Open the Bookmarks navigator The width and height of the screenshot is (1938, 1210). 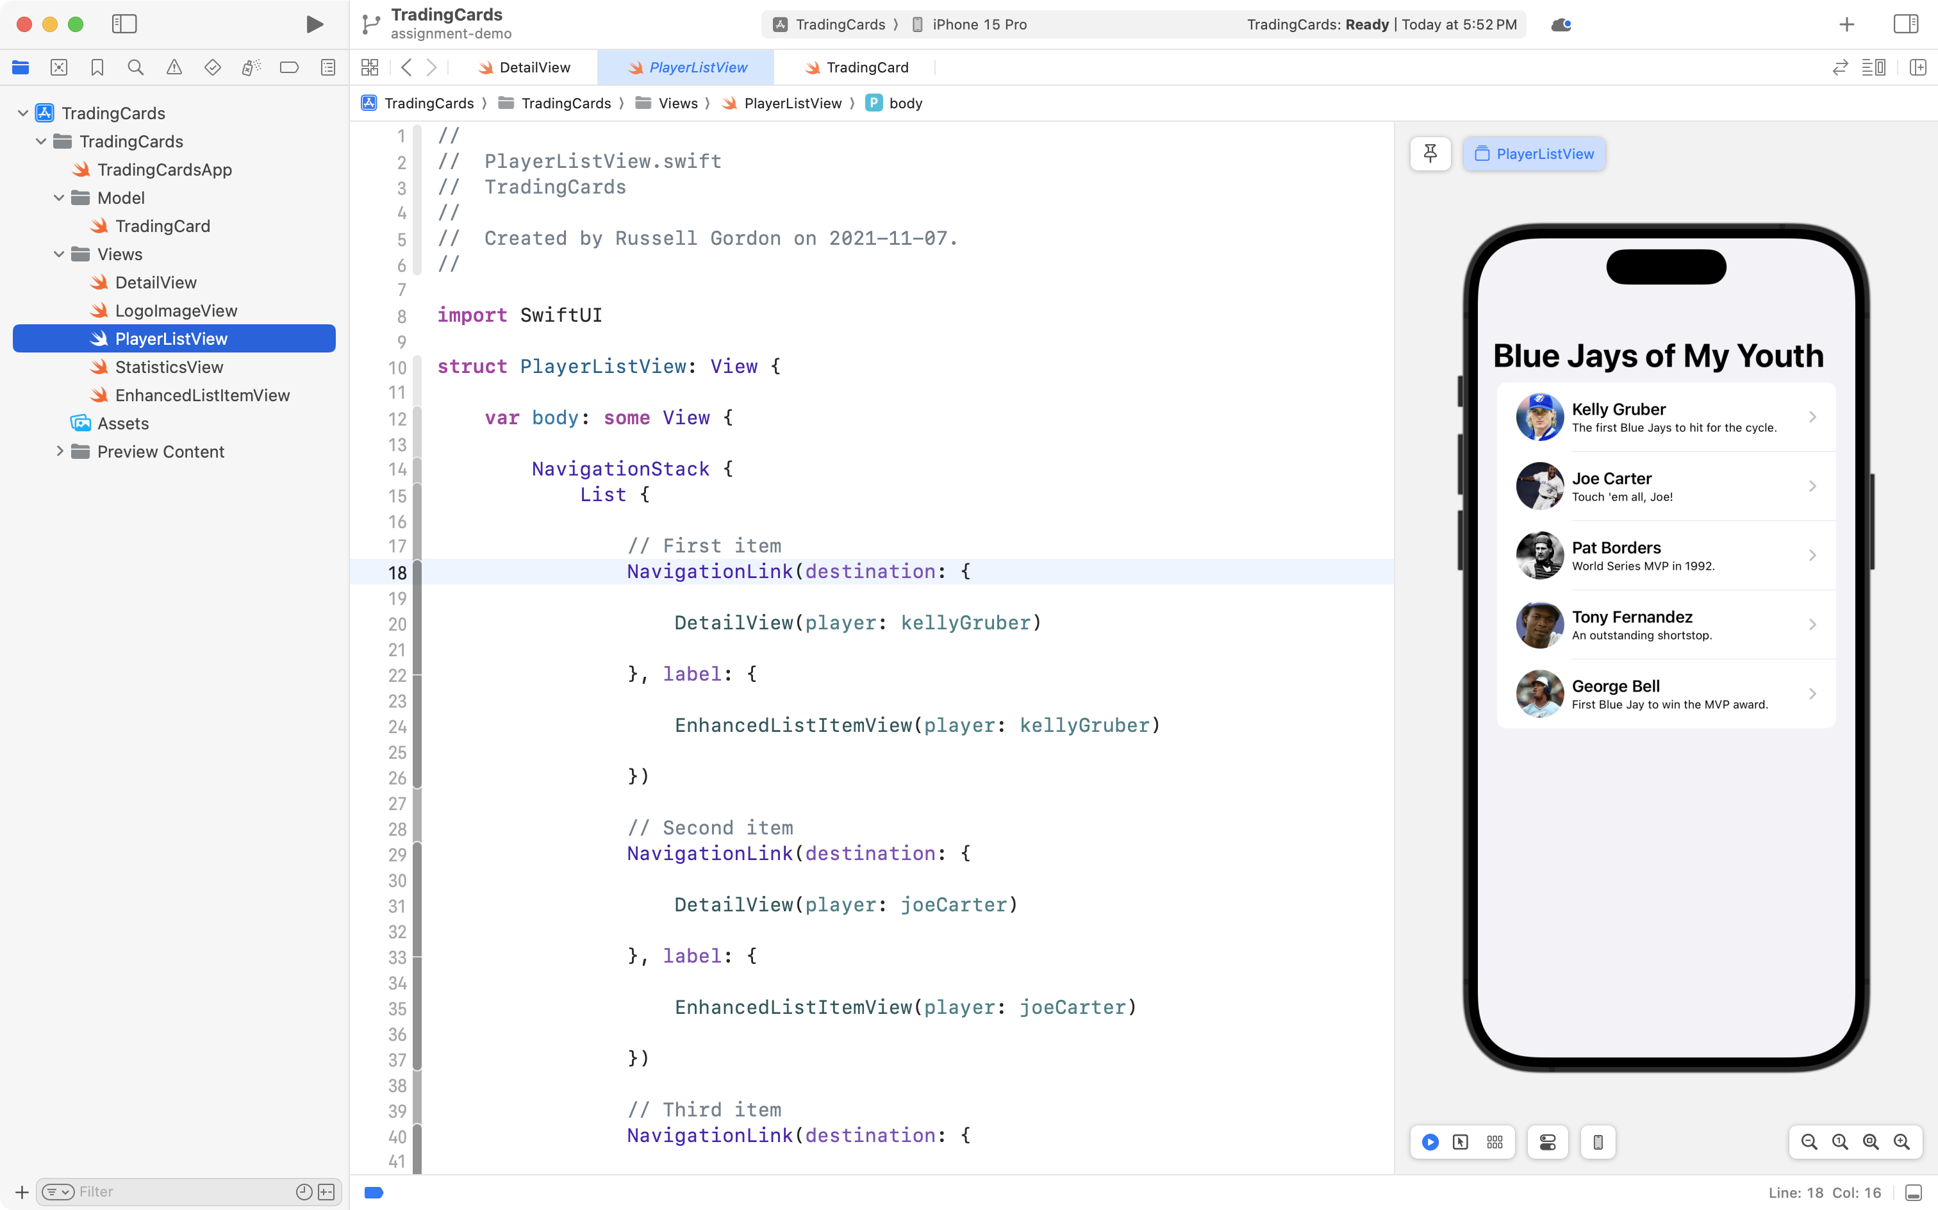(x=97, y=67)
